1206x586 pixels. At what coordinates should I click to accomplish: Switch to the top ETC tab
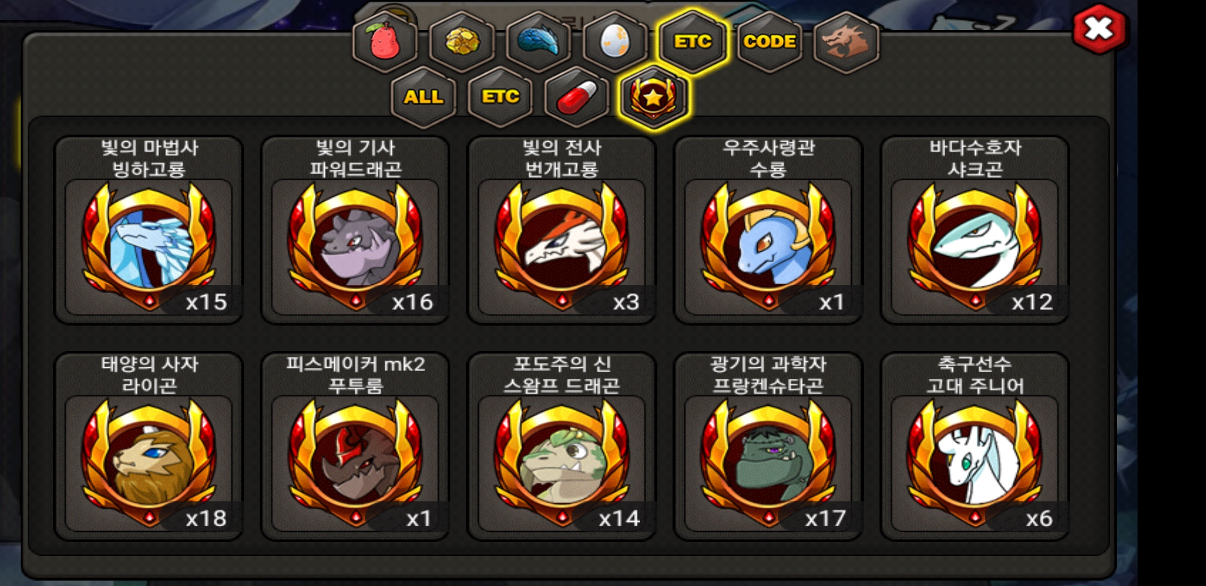(693, 42)
